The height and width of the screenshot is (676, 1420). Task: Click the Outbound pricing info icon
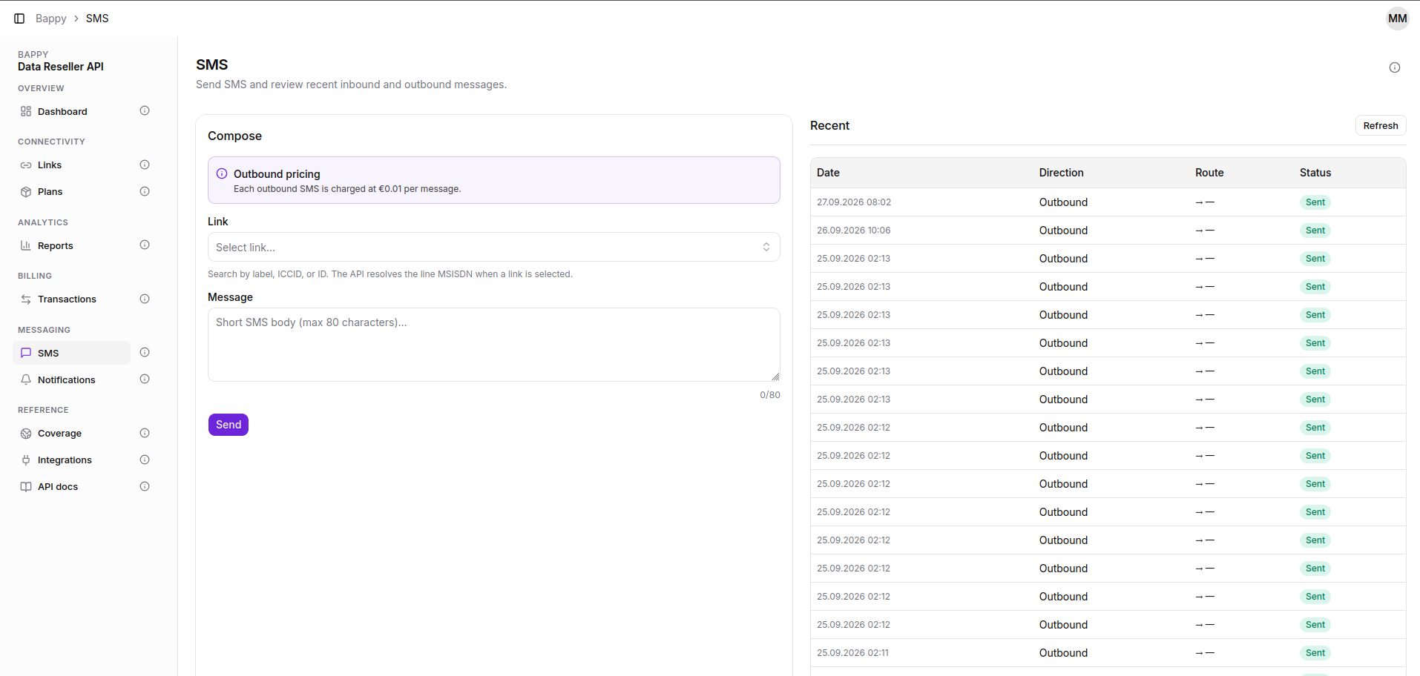222,173
